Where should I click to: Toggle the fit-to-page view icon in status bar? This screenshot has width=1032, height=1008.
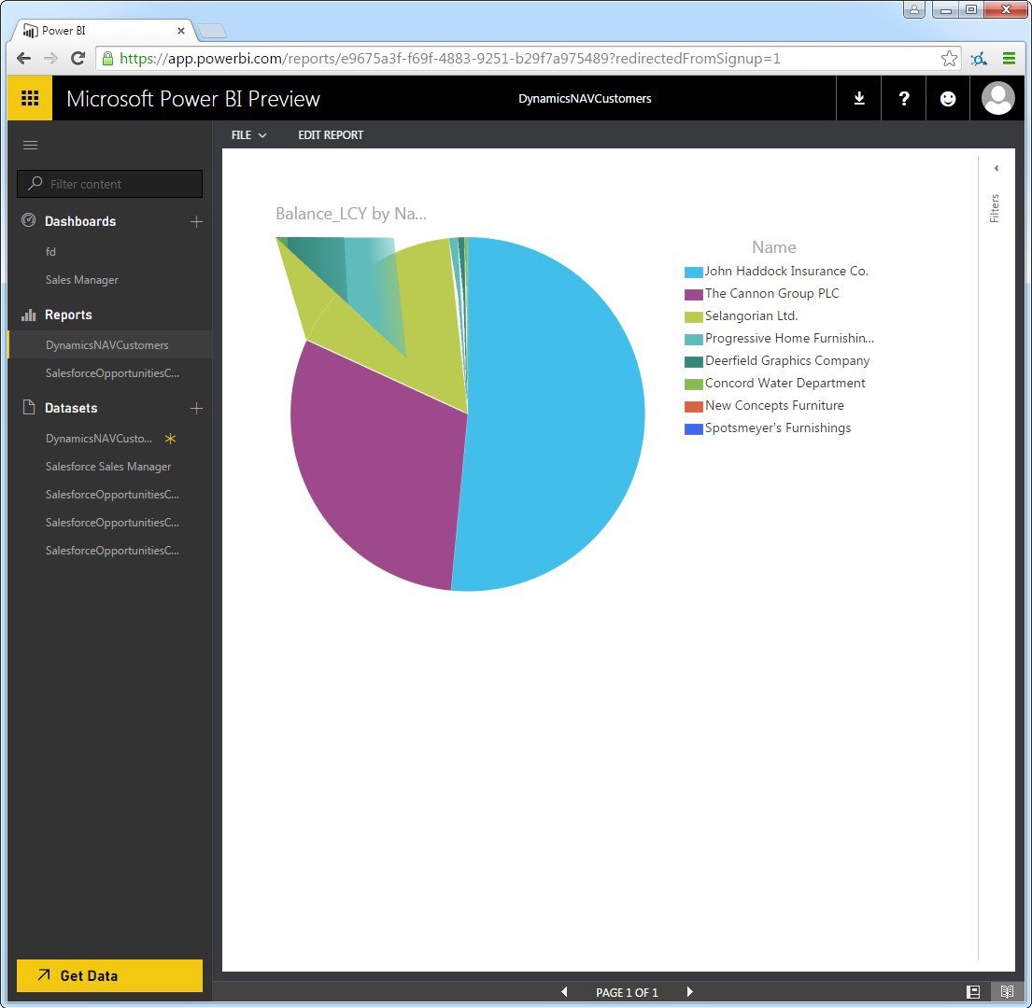(x=973, y=991)
